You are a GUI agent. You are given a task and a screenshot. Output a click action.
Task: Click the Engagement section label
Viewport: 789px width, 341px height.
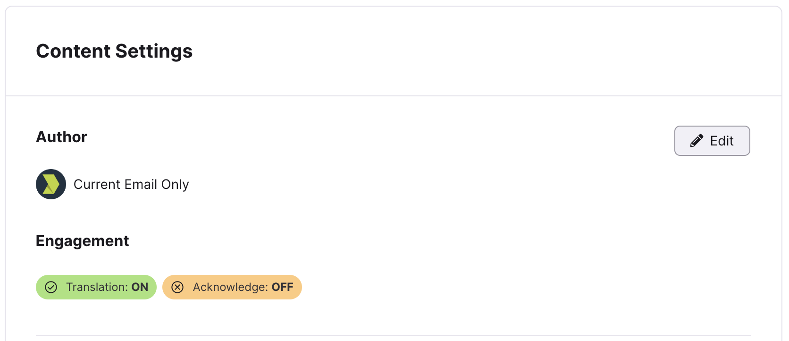[x=83, y=241]
